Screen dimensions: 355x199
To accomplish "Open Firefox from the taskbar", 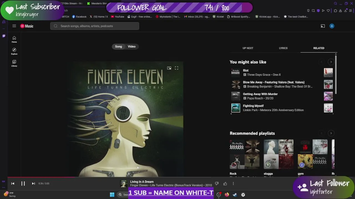I will click(x=227, y=195).
